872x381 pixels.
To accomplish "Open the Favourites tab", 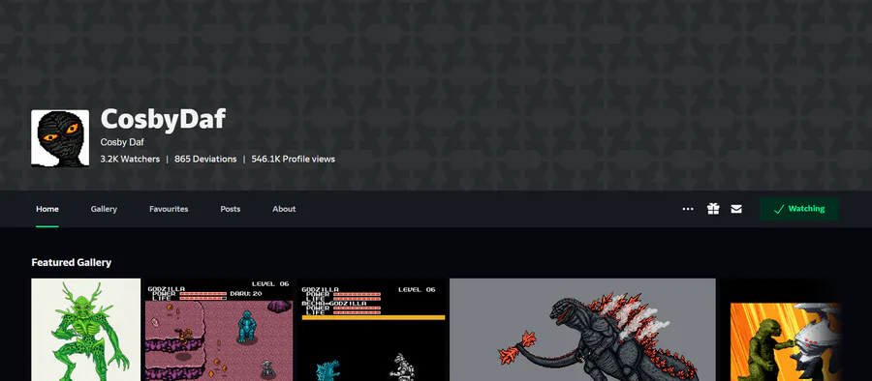I will (169, 209).
